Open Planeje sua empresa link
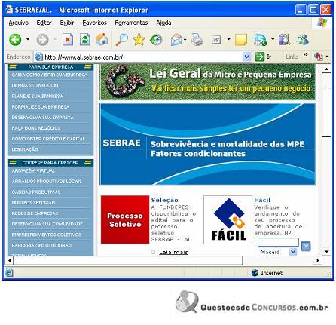This screenshot has width=336, height=325. (x=37, y=96)
